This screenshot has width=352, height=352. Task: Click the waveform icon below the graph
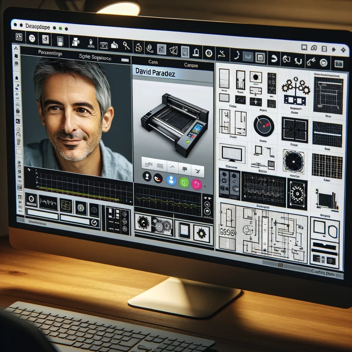(48, 202)
